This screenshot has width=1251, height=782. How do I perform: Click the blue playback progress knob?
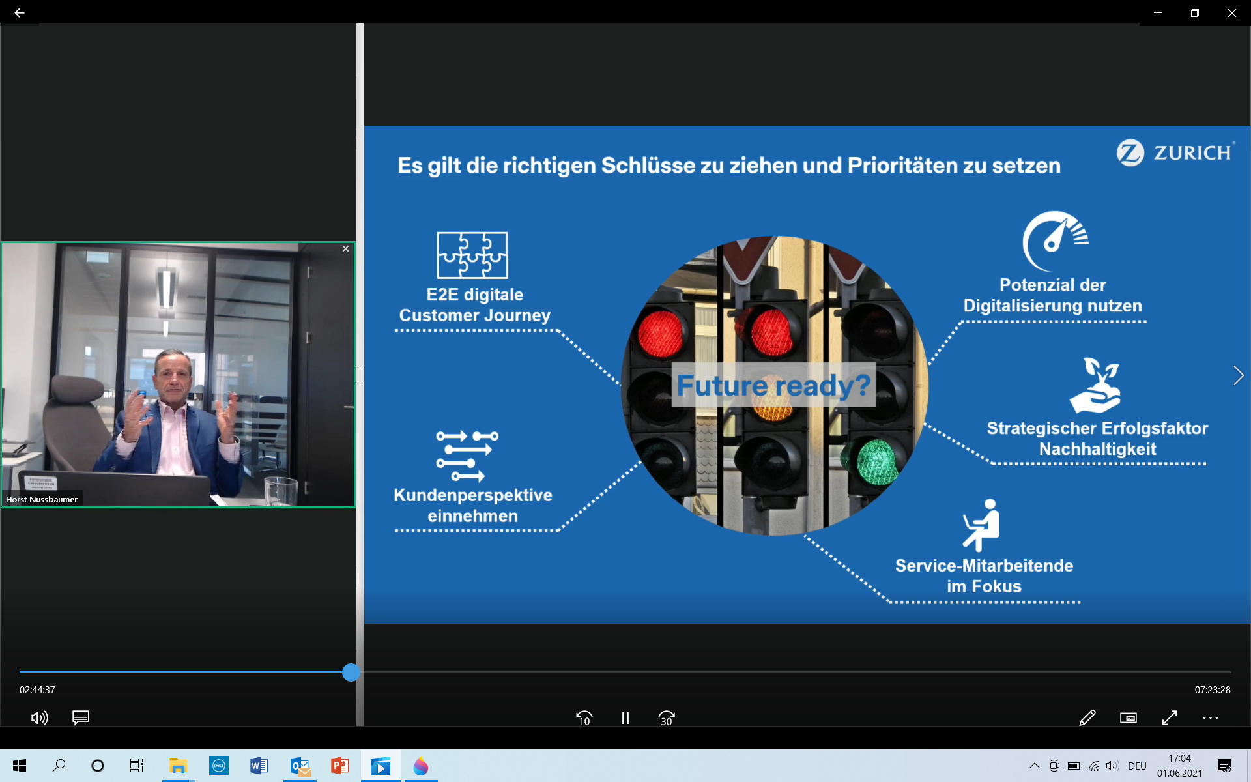coord(351,672)
